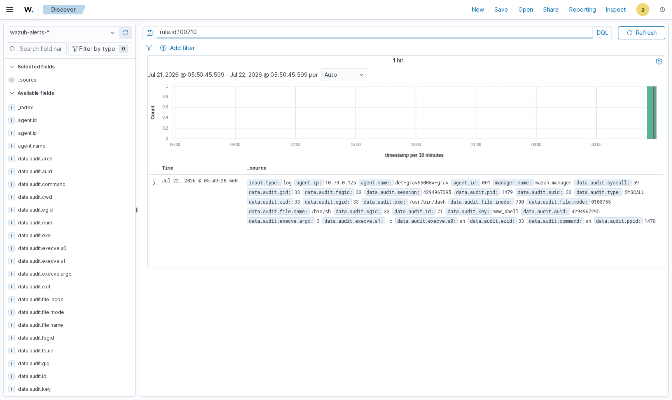Click the green histogram bar

(652, 112)
